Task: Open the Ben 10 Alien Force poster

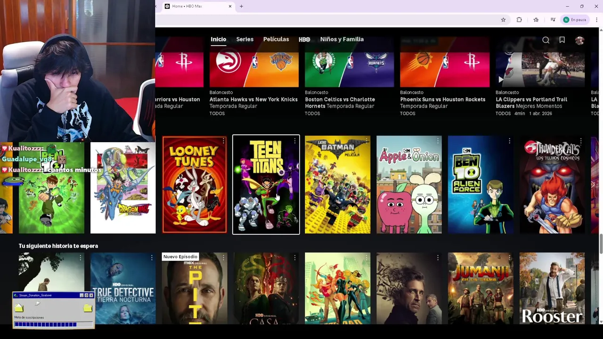Action: click(x=481, y=185)
